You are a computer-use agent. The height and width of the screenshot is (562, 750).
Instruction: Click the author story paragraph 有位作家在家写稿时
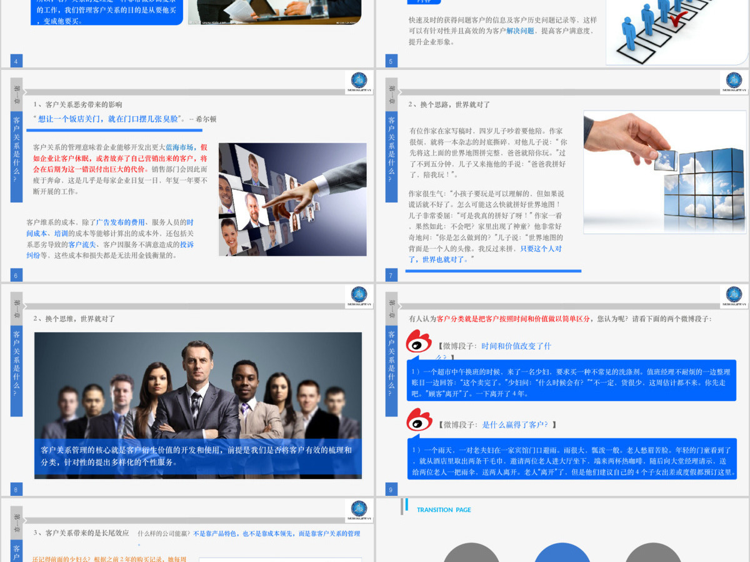(487, 153)
